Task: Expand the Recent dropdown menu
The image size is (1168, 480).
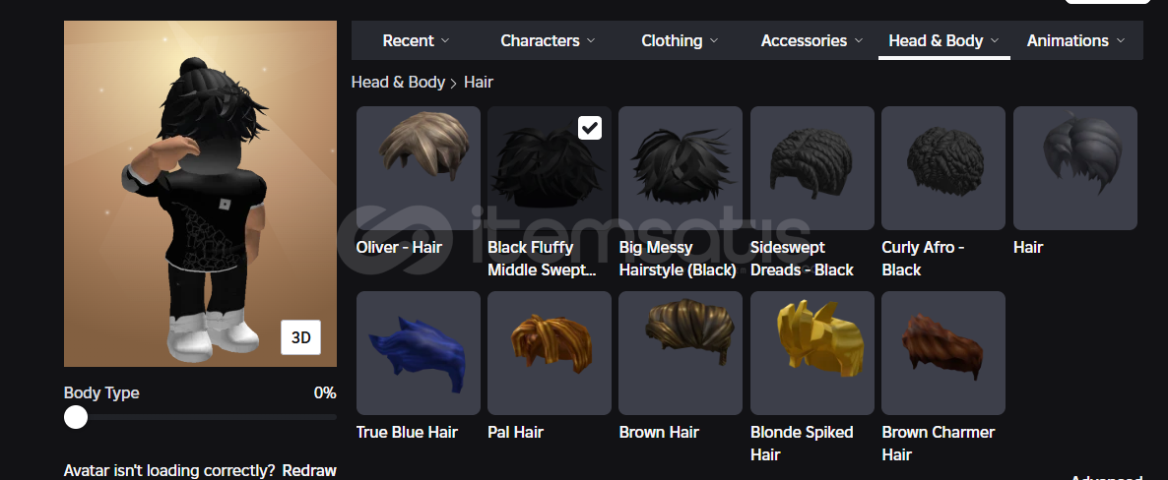Action: pyautogui.click(x=416, y=41)
